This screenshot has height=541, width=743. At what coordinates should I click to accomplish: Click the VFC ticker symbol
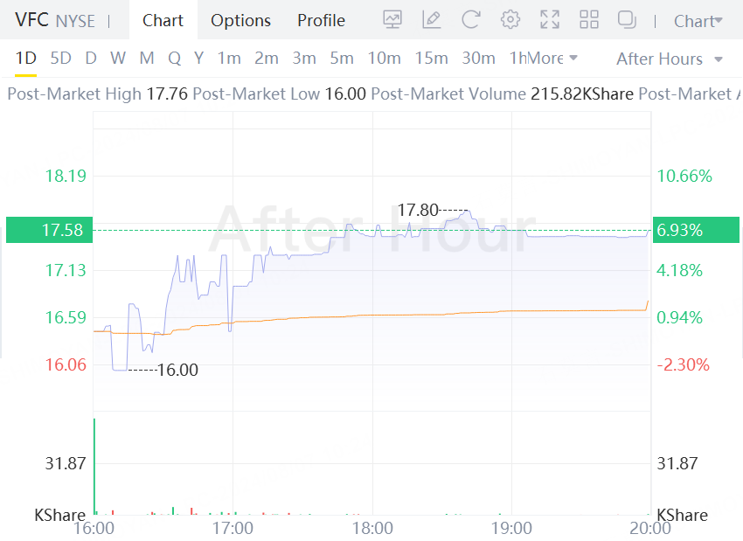(x=31, y=20)
